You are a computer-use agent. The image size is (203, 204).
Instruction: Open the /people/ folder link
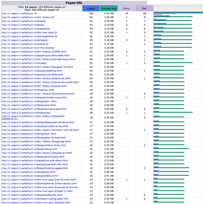24,21
